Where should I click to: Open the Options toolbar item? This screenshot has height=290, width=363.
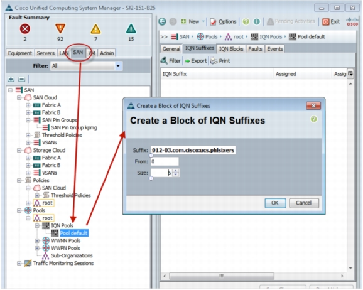coord(223,22)
